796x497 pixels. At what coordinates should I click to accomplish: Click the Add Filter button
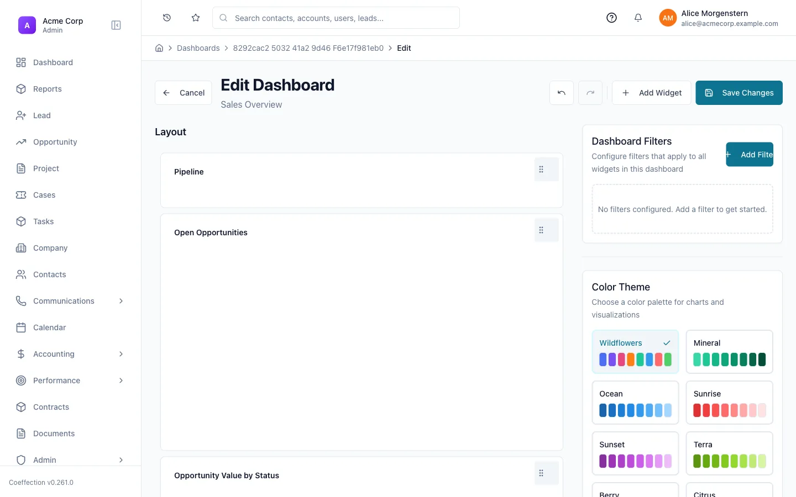point(750,155)
